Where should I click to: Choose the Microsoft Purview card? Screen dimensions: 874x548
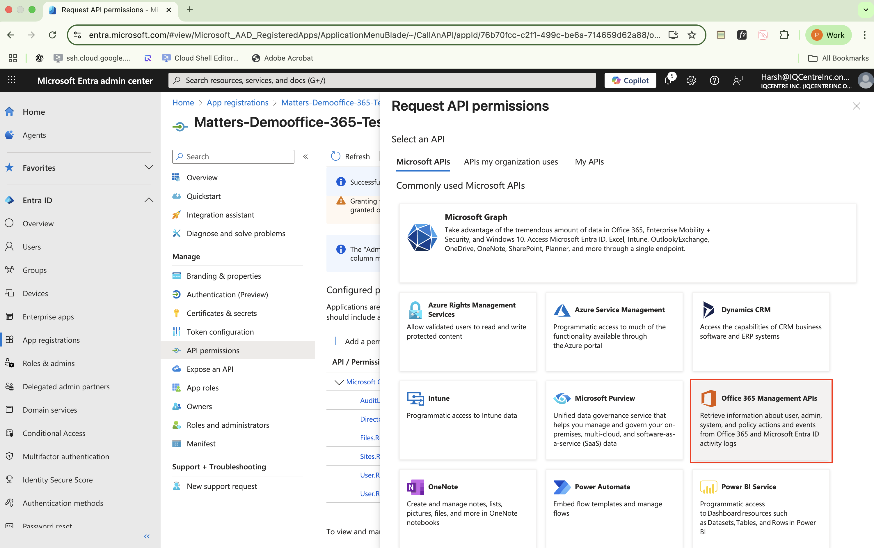[x=614, y=420]
